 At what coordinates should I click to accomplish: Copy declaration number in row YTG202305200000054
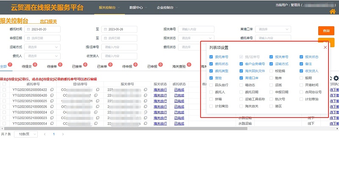click(145, 124)
